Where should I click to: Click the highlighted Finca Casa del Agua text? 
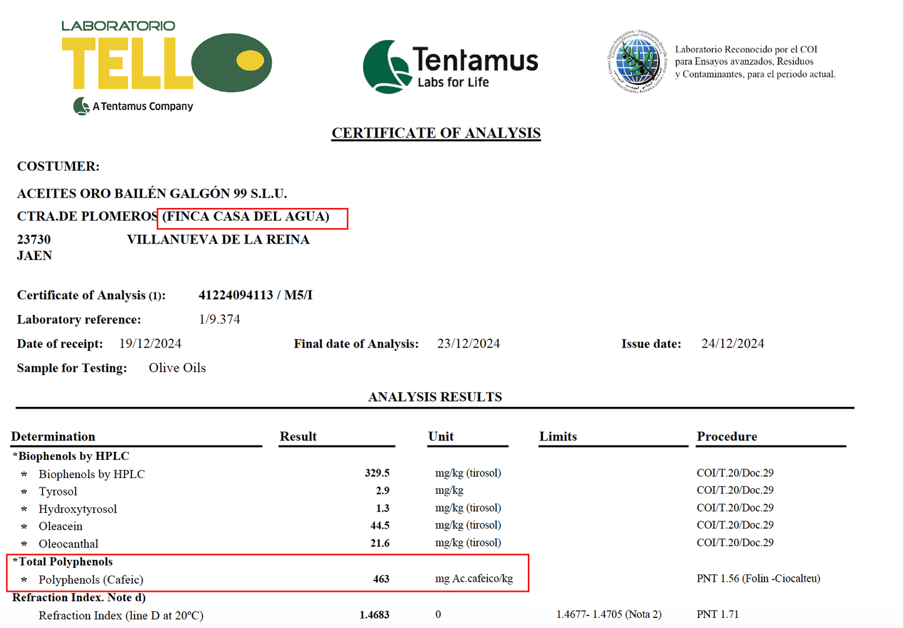click(x=246, y=217)
